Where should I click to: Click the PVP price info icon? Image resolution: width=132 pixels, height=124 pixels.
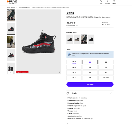77,26
